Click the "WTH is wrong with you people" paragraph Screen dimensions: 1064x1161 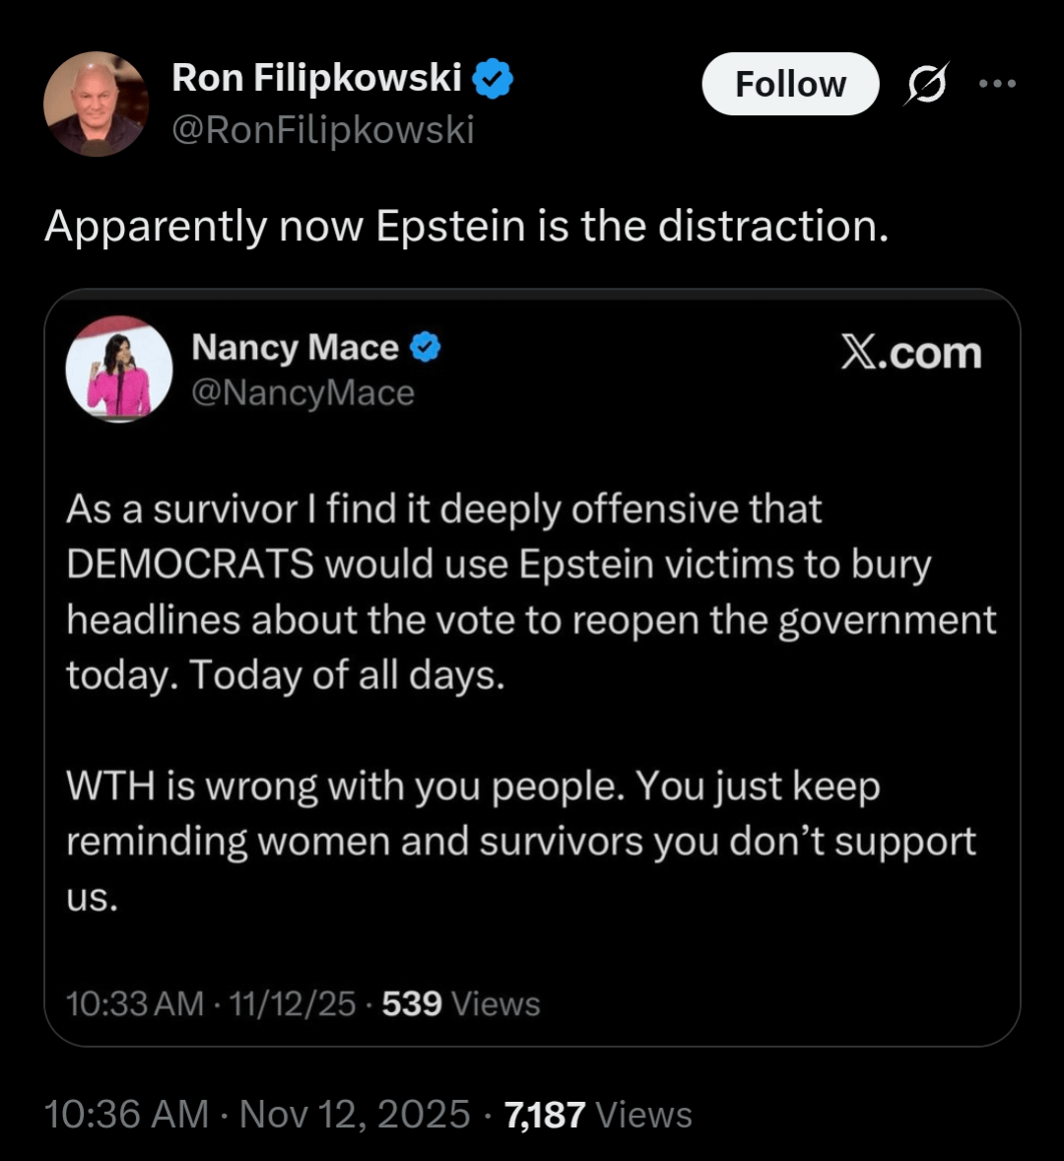521,841
